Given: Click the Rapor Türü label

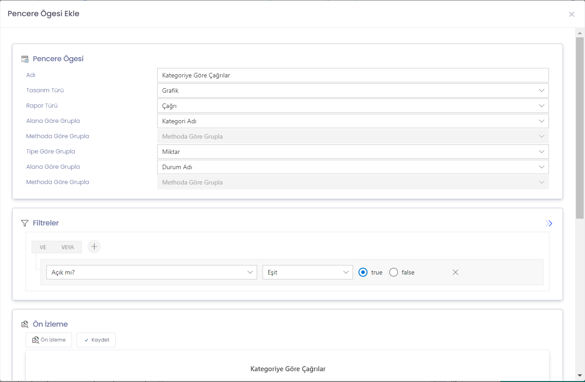Looking at the screenshot, I should (42, 105).
